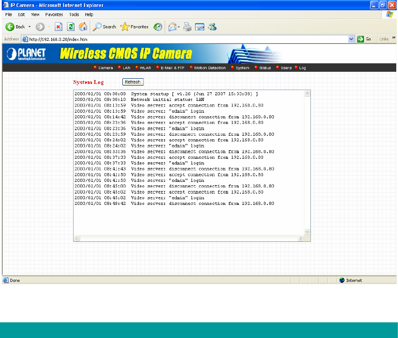The height and width of the screenshot is (338, 398).
Task: Expand the address bar URL dropdown
Action: (351, 39)
